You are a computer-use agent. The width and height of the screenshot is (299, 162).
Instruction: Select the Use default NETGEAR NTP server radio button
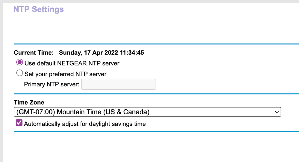pyautogui.click(x=20, y=63)
